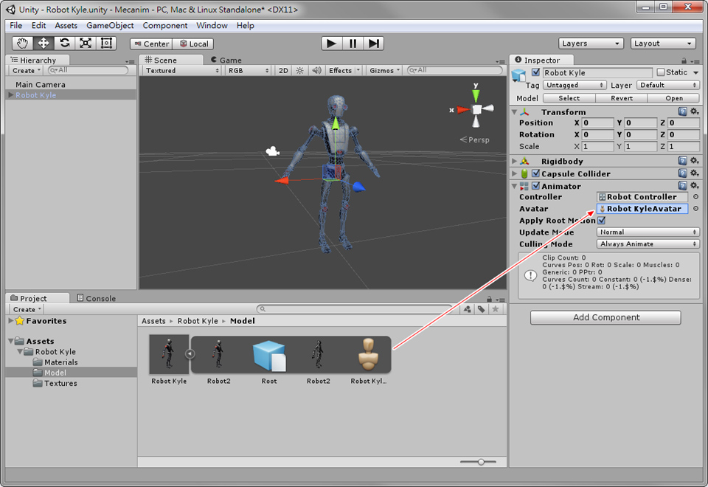Screen dimensions: 708x487
Task: Select the Scale tool
Action: 84,43
